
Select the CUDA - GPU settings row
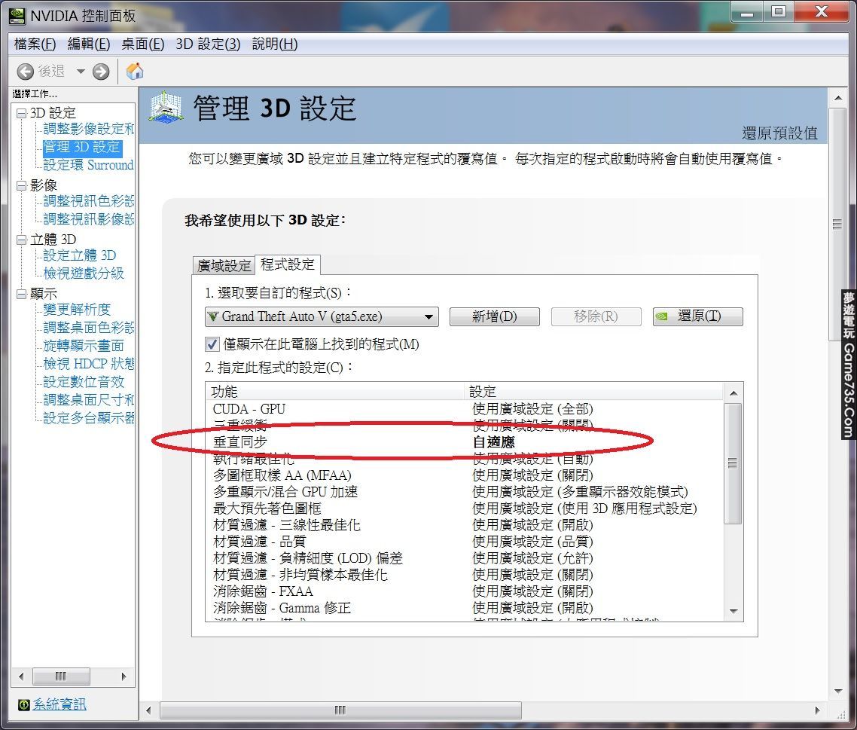click(465, 409)
